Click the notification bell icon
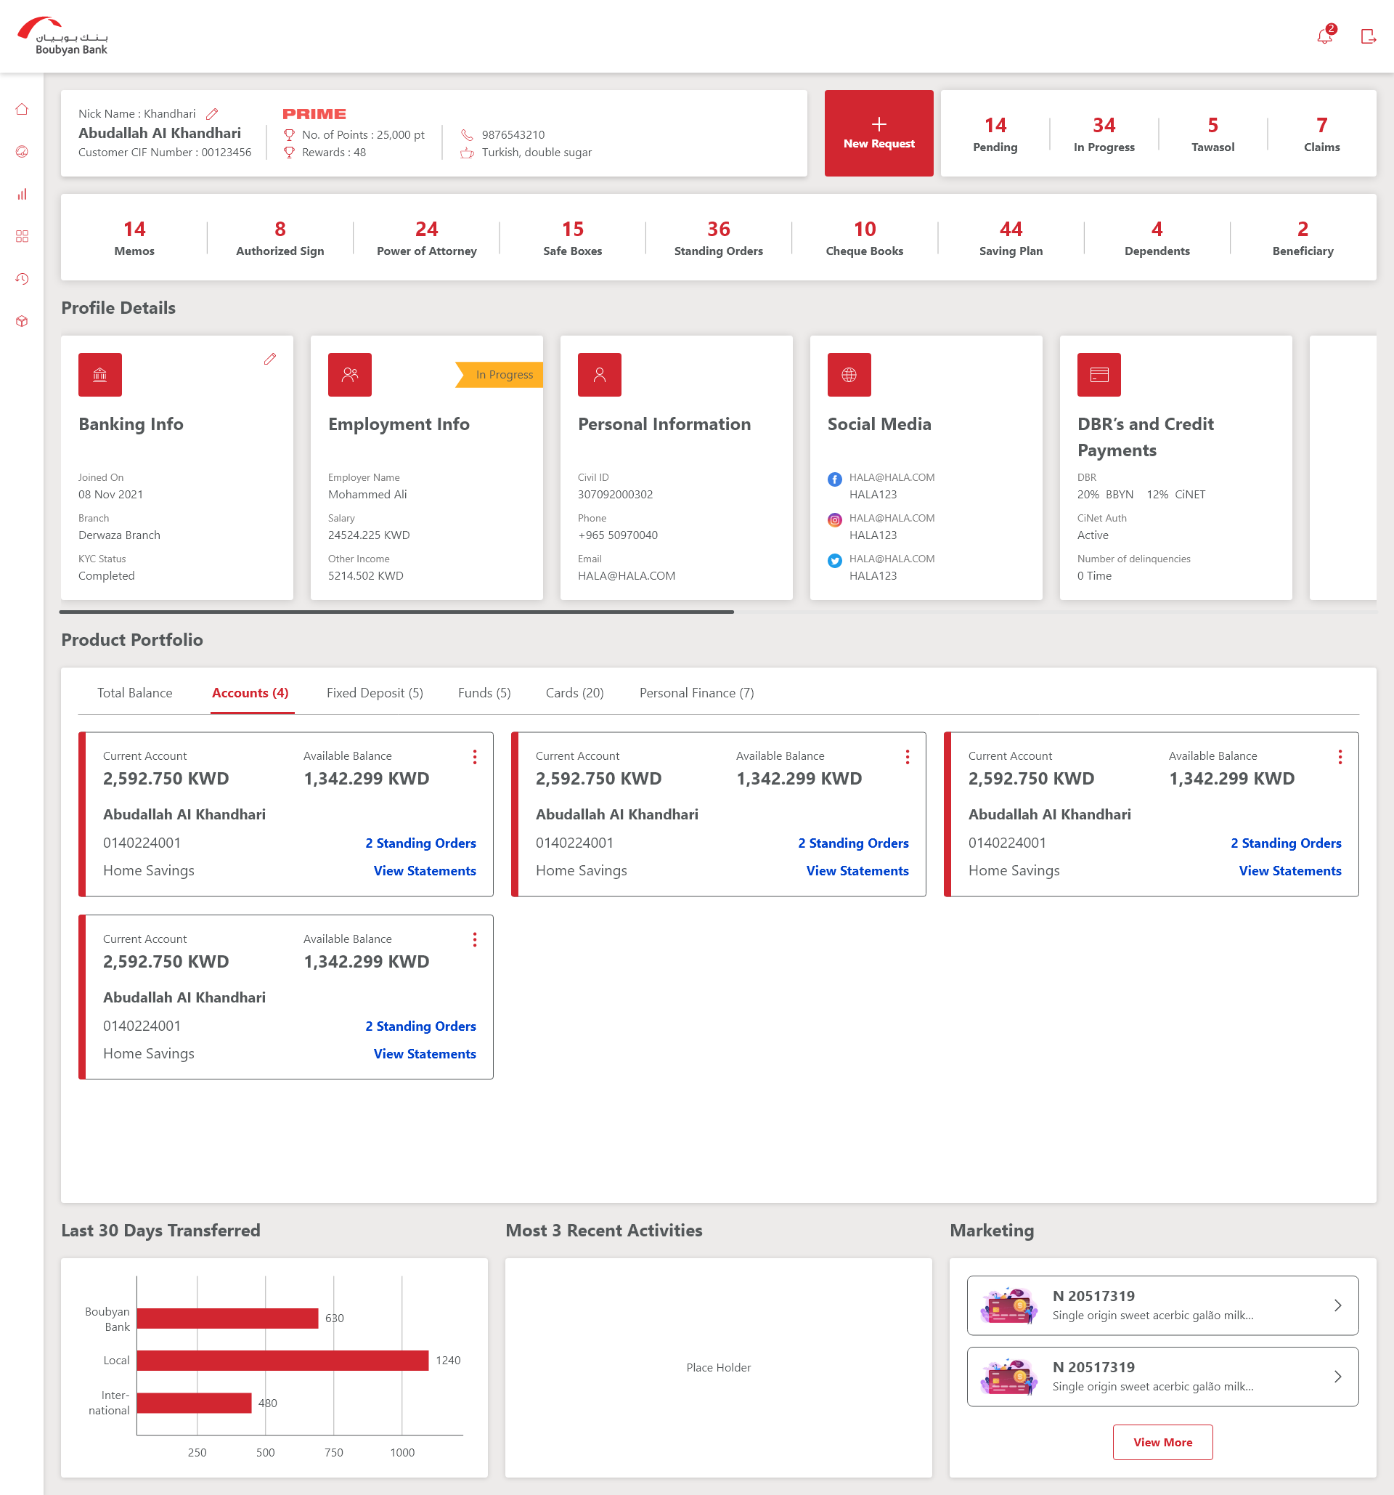The image size is (1394, 1495). coord(1324,36)
